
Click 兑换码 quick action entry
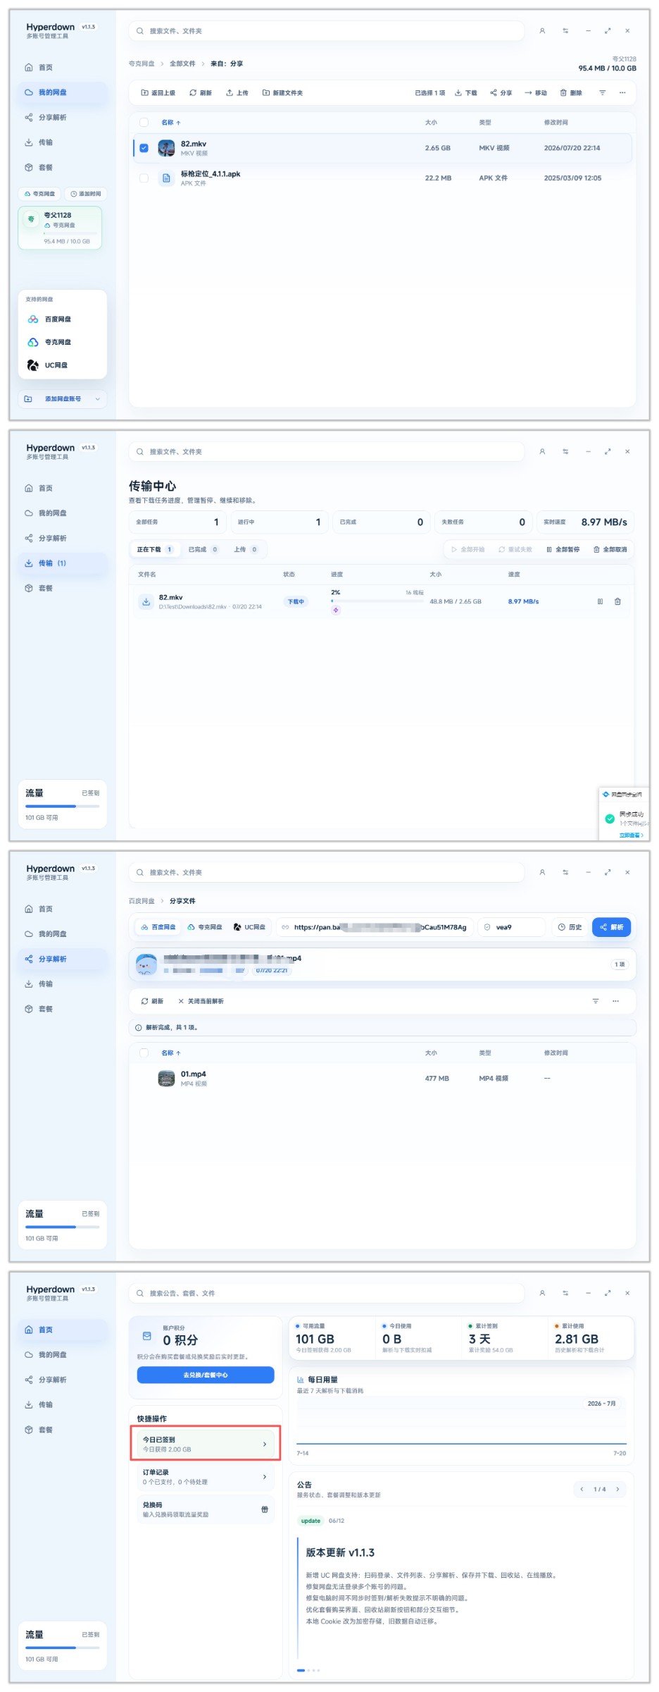coord(206,1509)
